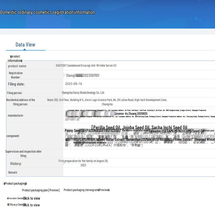This screenshot has height=215, width=215.
Task: Click the 'Residential address of the filing person:' label
Action: click(21, 102)
